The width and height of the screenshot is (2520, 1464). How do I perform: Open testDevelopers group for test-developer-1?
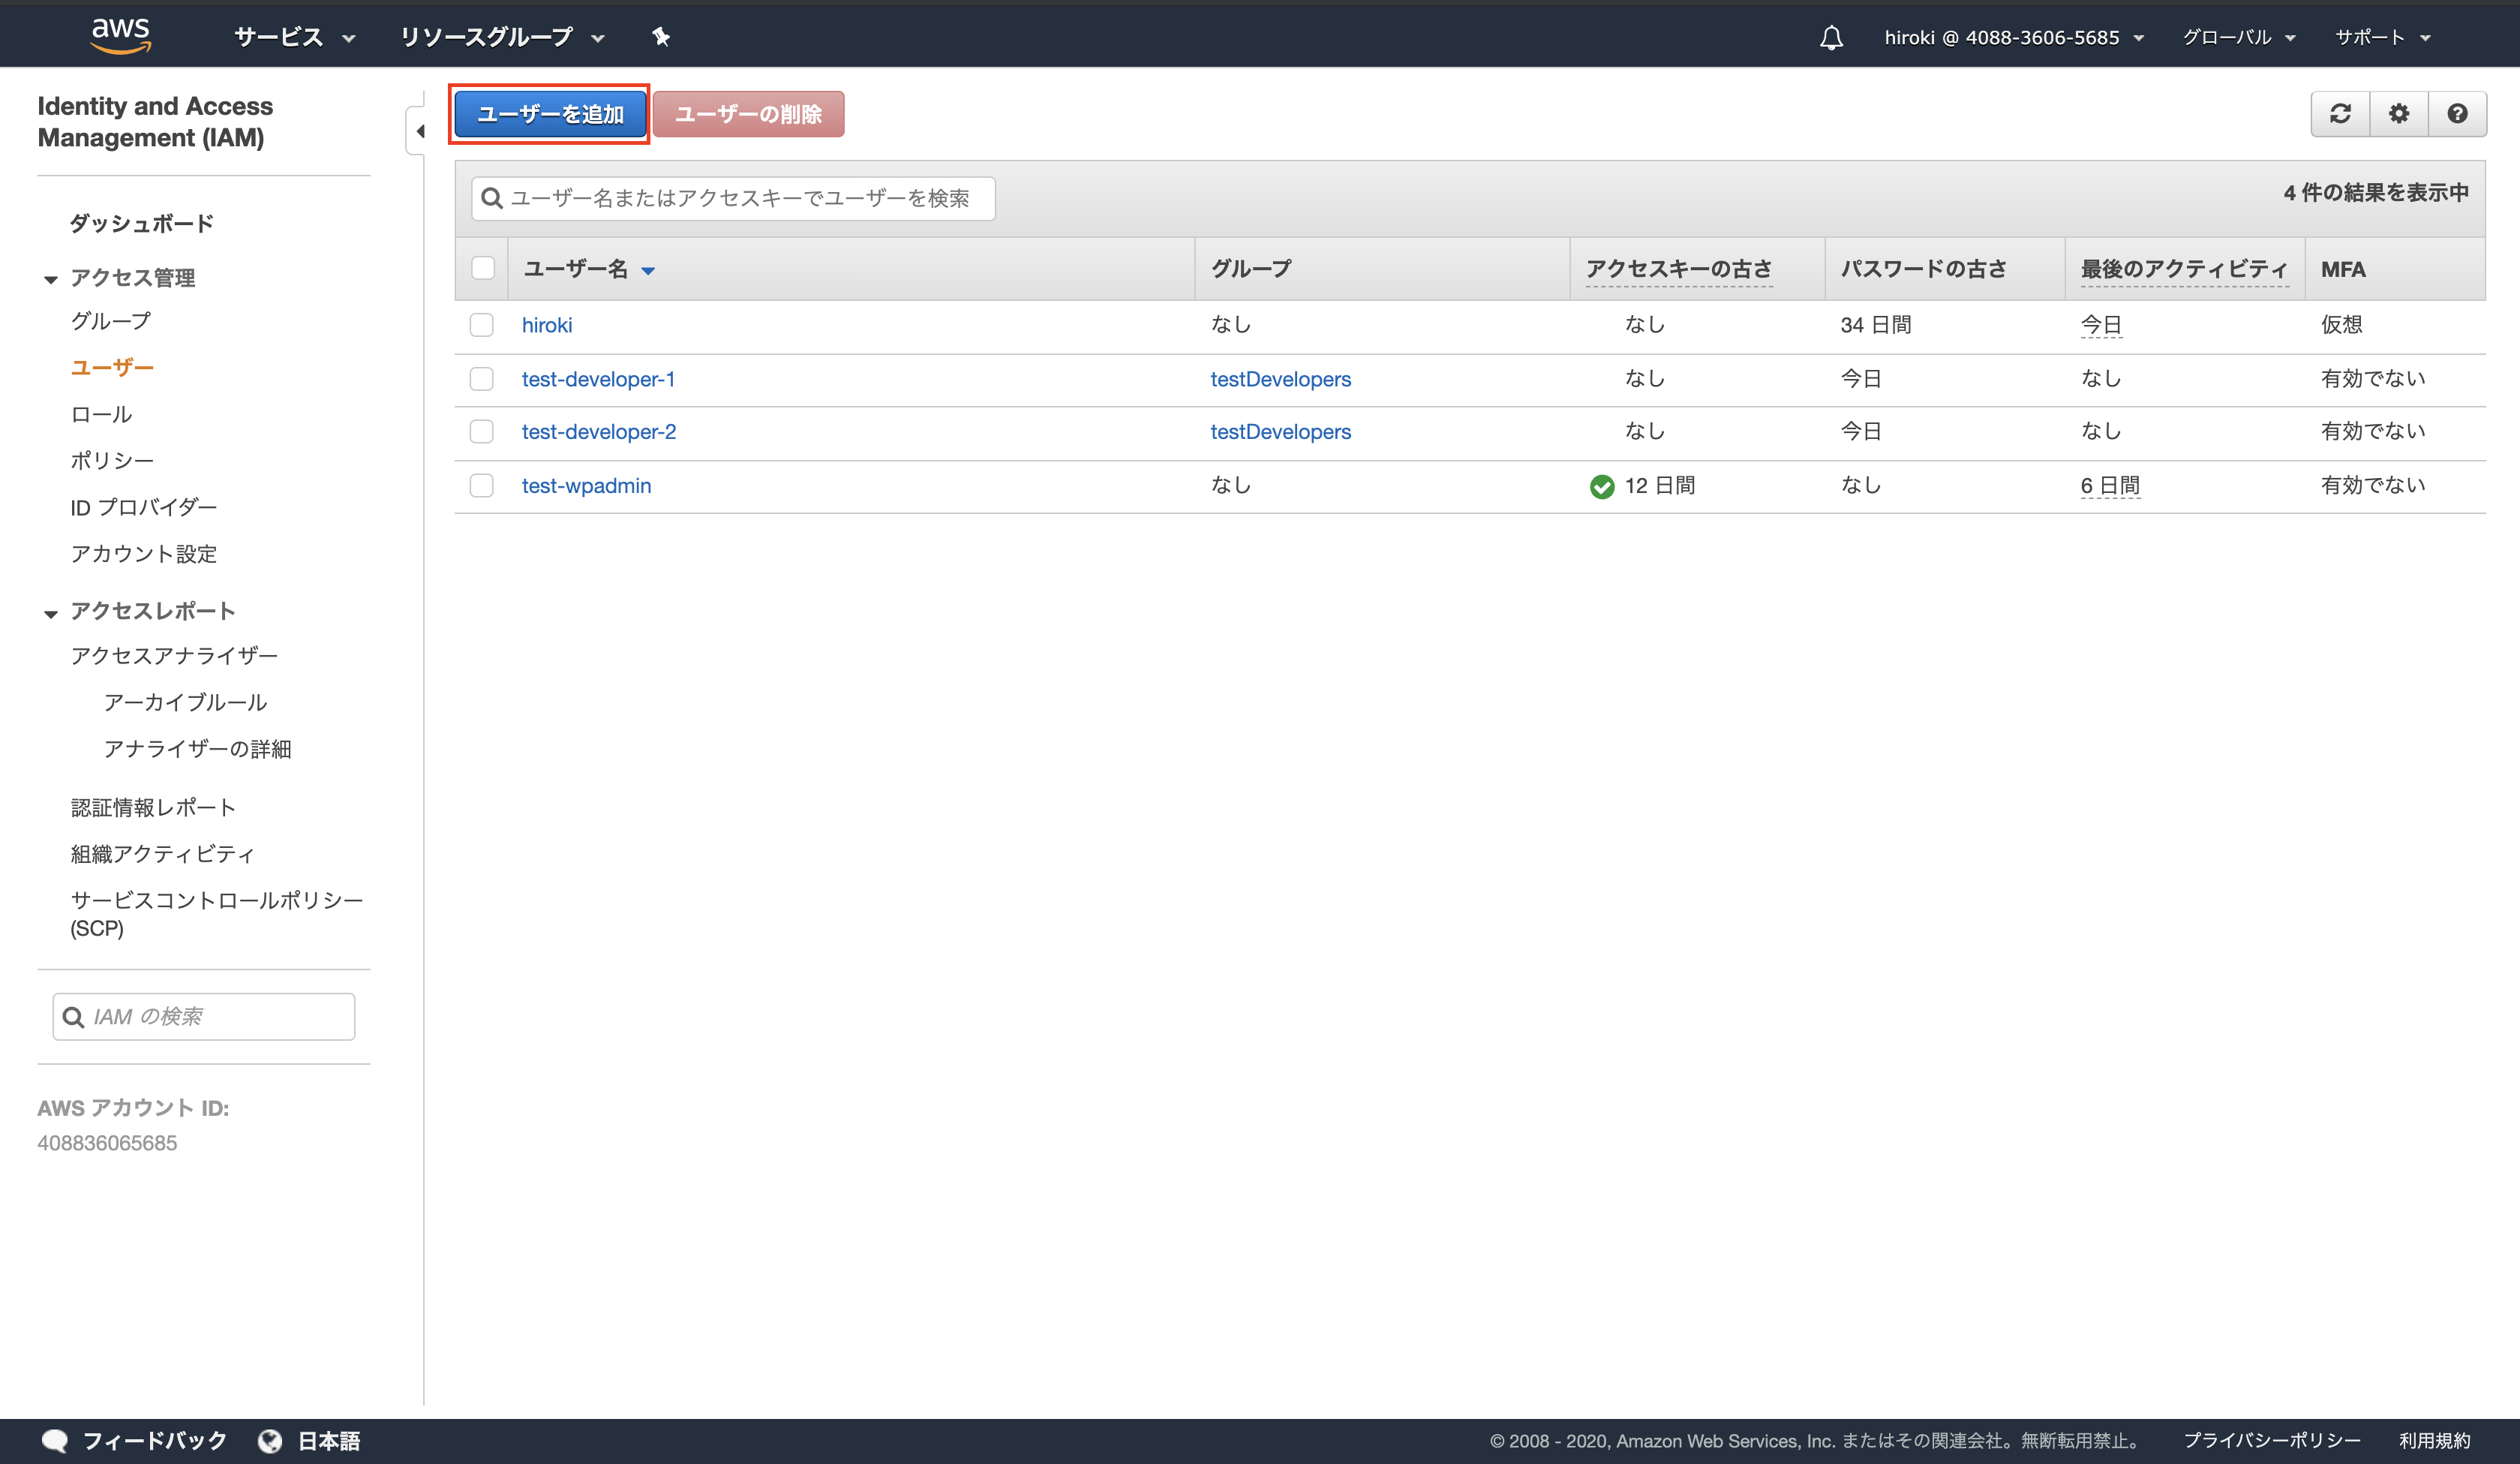tap(1280, 379)
